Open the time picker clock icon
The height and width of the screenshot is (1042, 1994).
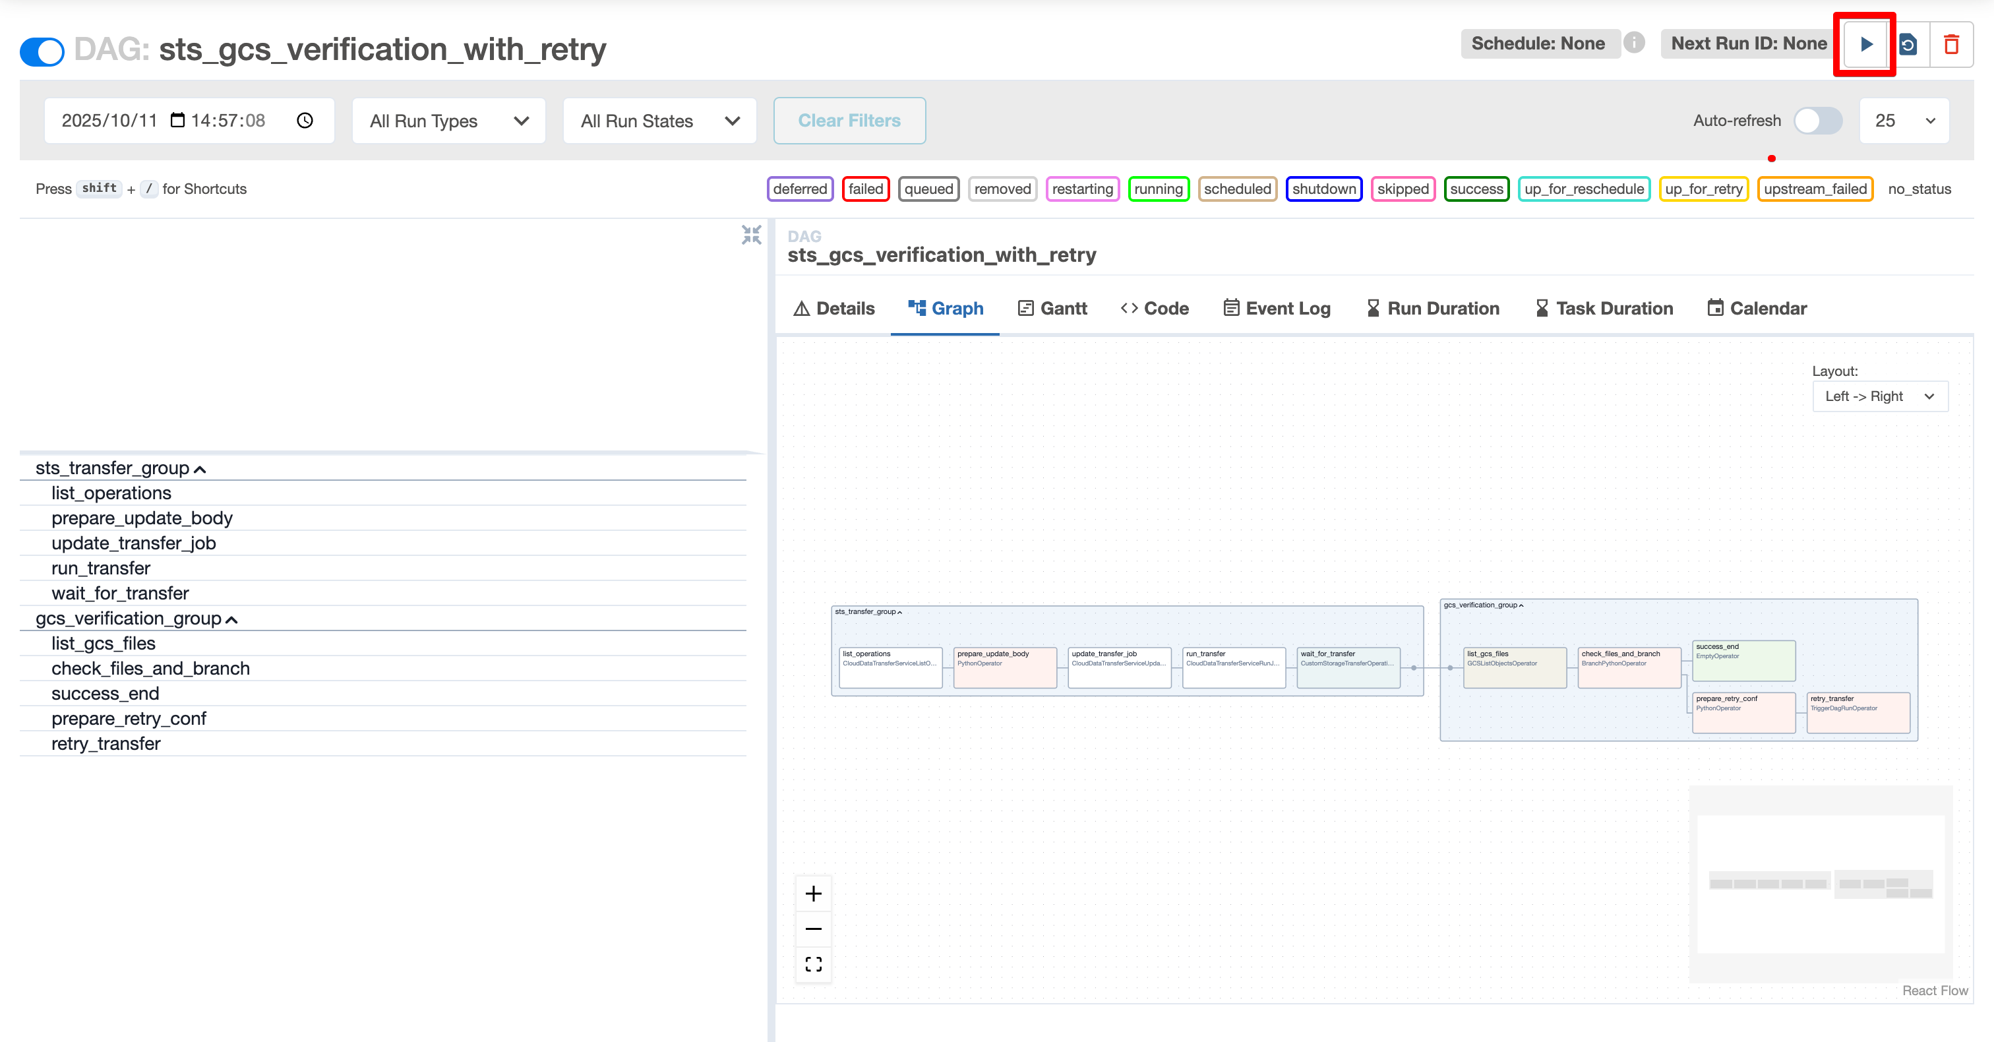(305, 121)
